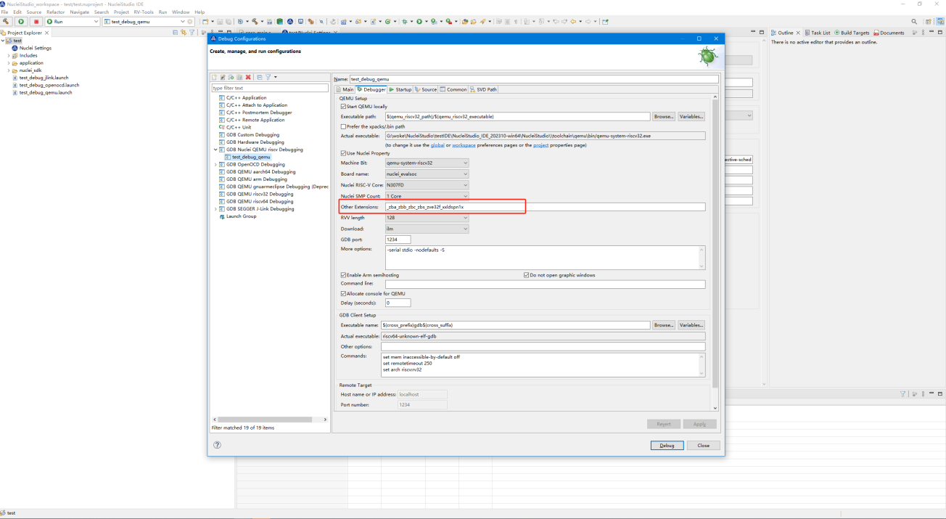The height and width of the screenshot is (519, 946).
Task: Follow the global preferences link
Action: pos(437,145)
